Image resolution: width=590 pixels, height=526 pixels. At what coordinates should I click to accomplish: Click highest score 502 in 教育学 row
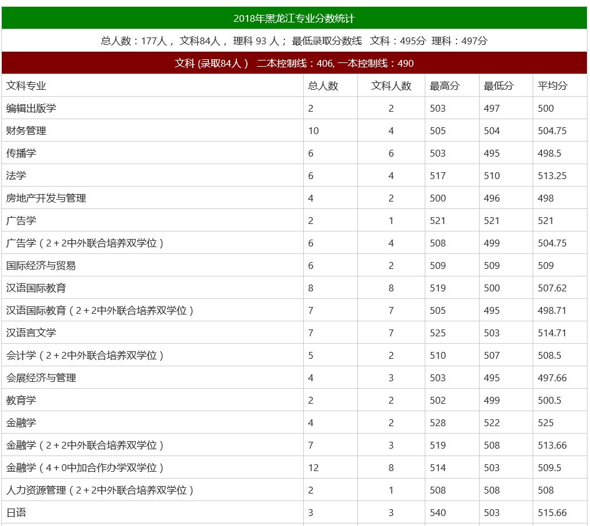[438, 400]
